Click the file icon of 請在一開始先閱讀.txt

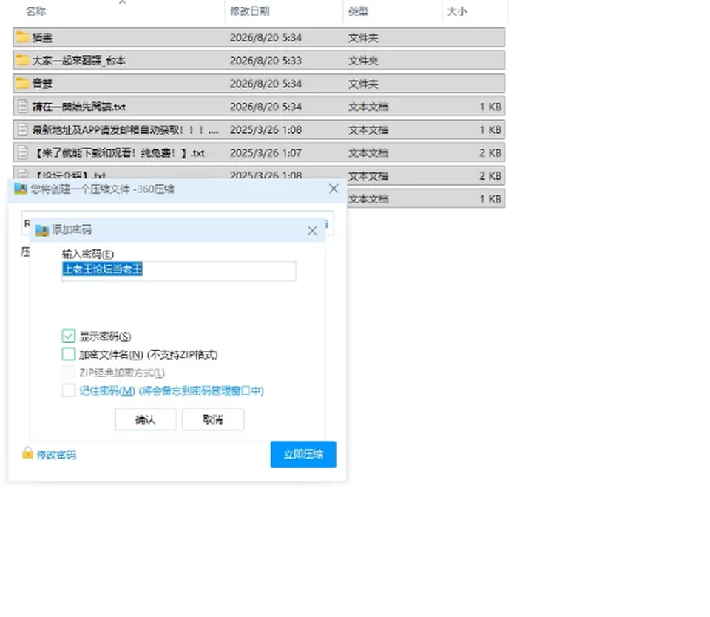(x=23, y=107)
